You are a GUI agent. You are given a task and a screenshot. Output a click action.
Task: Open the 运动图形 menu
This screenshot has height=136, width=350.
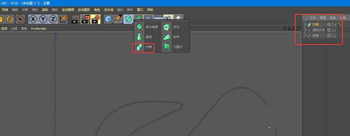pos(84,10)
